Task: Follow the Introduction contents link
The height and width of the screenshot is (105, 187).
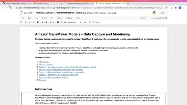Action: [x=44, y=62]
